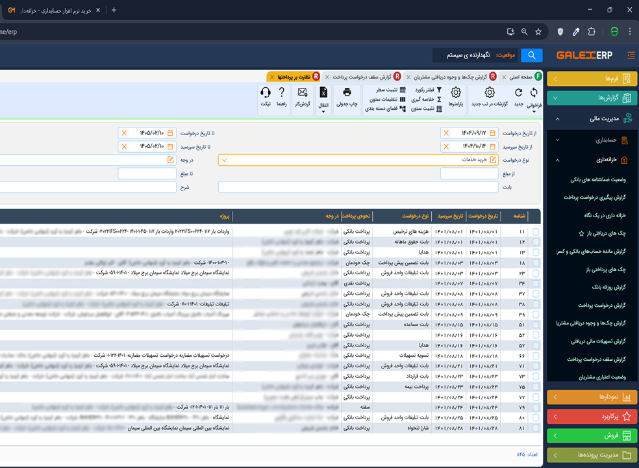Screen dimensions: 639x468
Task: Switch to گزارش چک‌ها و وجوه دریافتی مشتریان tab
Action: click(450, 77)
